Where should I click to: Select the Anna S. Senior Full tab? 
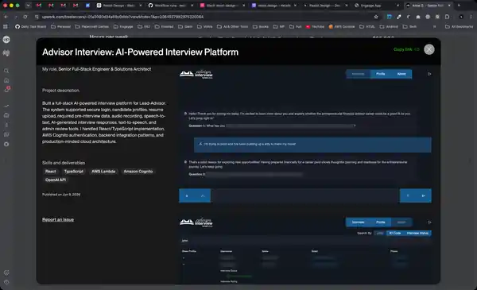[x=429, y=6]
